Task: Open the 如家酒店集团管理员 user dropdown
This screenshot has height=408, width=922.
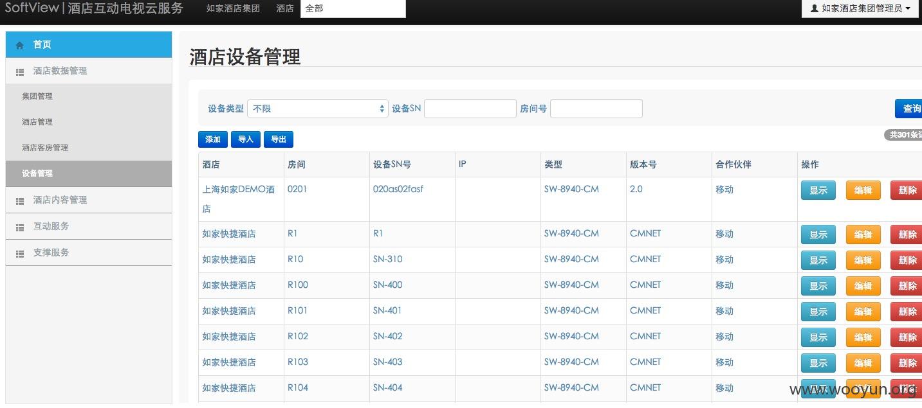Action: pos(860,9)
